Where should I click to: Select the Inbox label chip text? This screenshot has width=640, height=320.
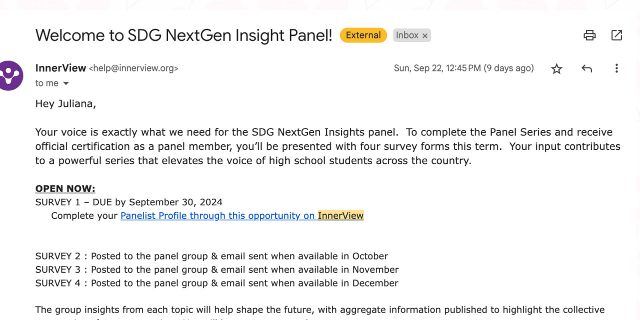click(407, 35)
